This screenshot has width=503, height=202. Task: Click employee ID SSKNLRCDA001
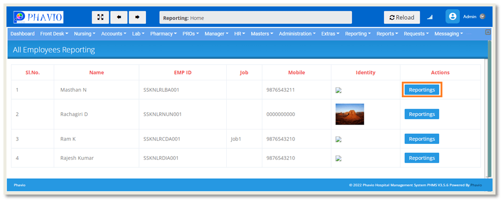point(162,139)
